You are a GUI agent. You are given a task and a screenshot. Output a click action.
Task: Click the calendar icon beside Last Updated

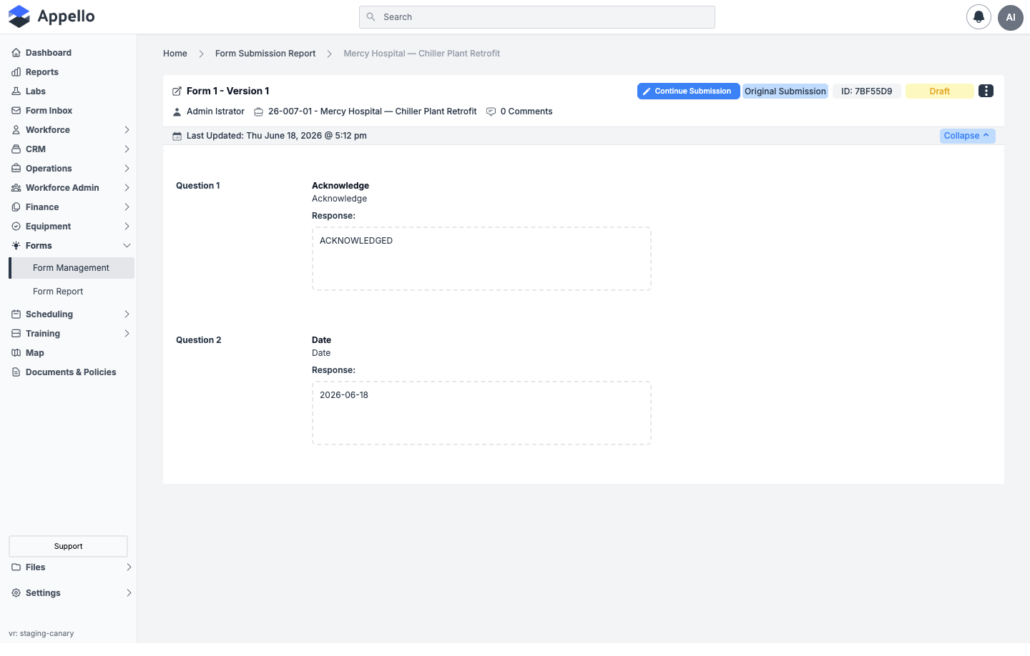click(177, 136)
